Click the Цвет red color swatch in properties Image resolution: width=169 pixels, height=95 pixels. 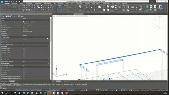pyautogui.click(x=24, y=24)
